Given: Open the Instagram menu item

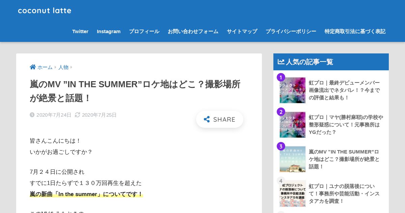Looking at the screenshot, I should (109, 31).
